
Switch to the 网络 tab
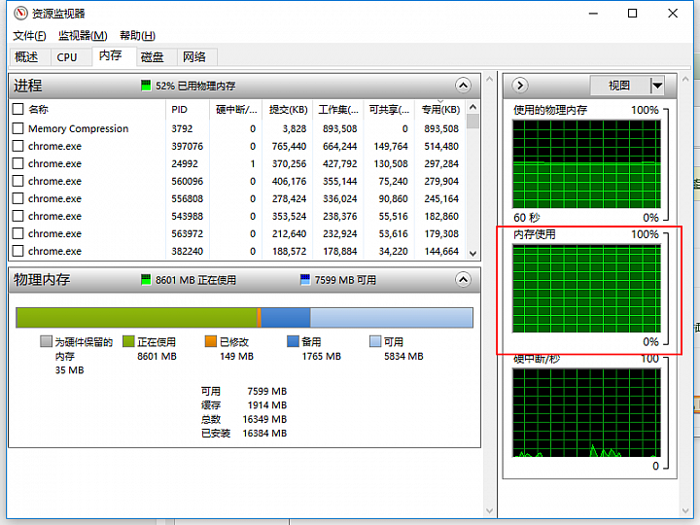pyautogui.click(x=194, y=57)
